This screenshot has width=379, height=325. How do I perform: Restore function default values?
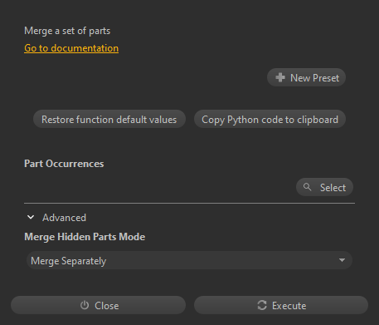pos(109,119)
